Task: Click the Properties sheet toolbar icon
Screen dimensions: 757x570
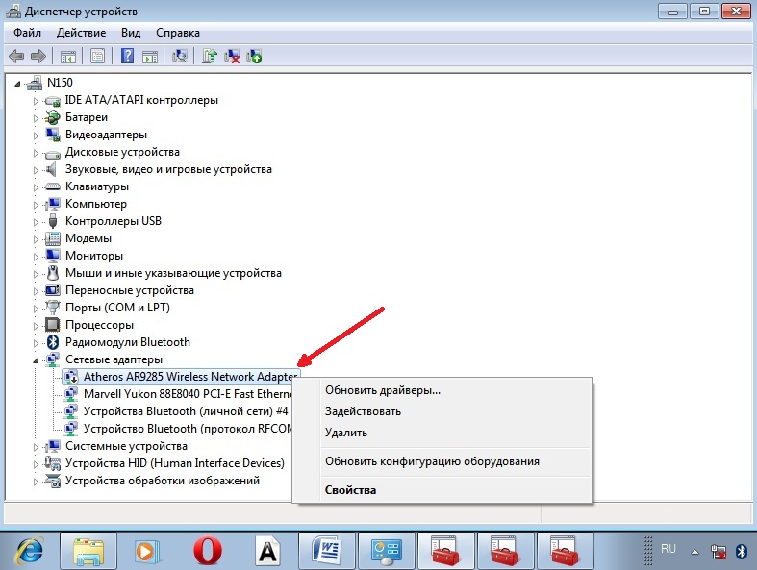Action: coord(96,56)
